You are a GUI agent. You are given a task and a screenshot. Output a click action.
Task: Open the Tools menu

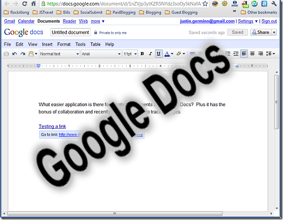[80, 44]
